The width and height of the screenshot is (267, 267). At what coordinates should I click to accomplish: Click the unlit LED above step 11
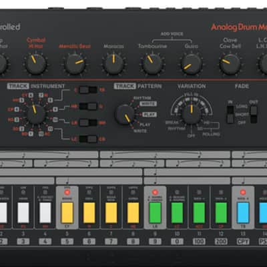tap(199, 192)
